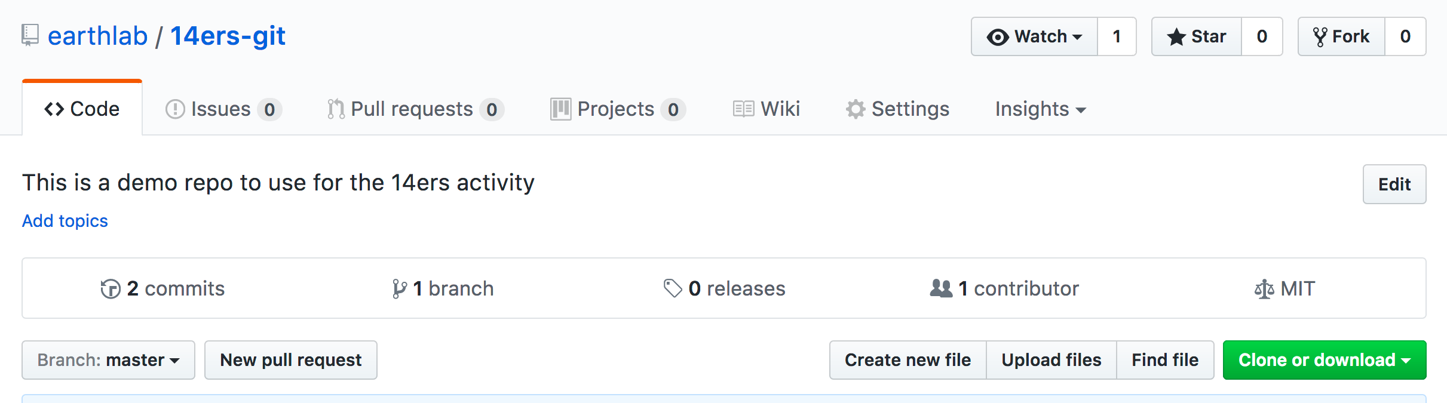Open the MIT license link

point(1284,288)
